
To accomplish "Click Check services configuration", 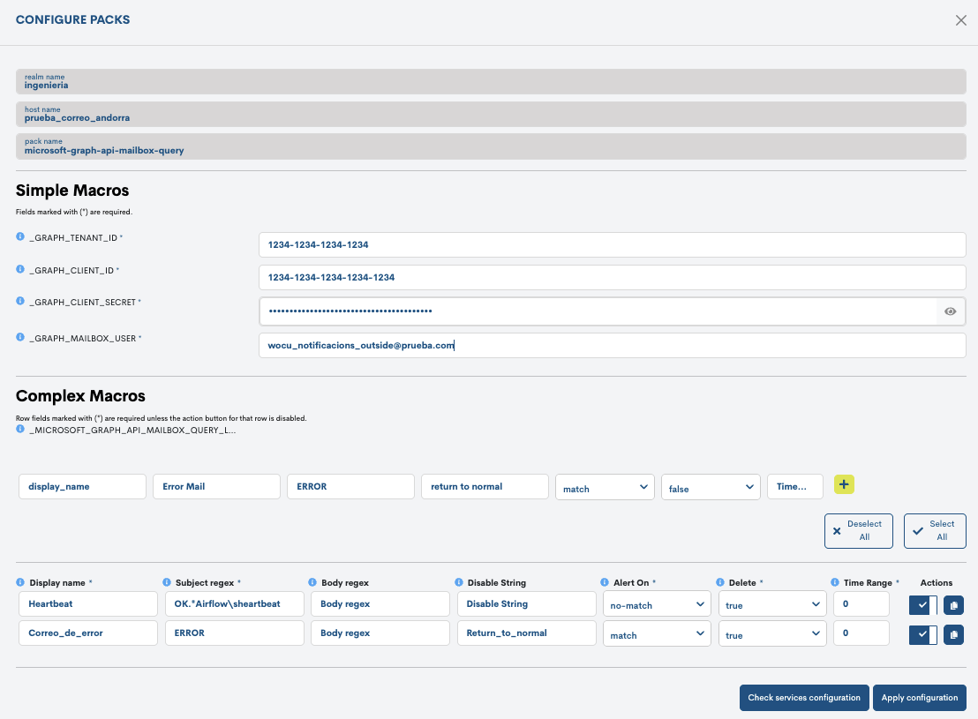I will [803, 698].
